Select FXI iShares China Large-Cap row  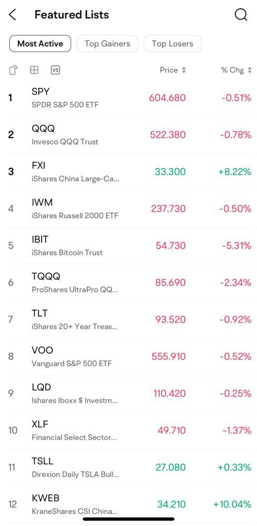(130, 172)
